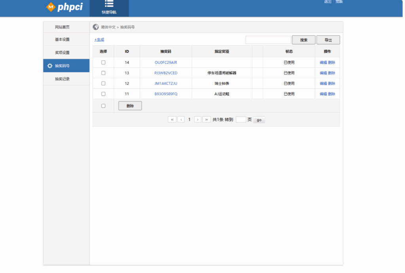Click 编辑 for row 11
Screen dimensions: 405x273
pyautogui.click(x=323, y=94)
